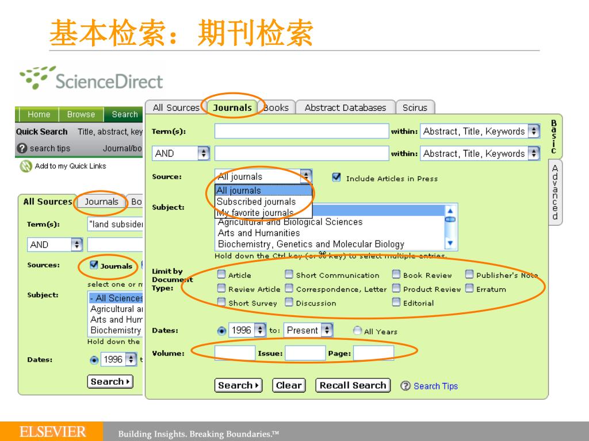
Task: Open the blue Search Tips link
Action: point(436,386)
